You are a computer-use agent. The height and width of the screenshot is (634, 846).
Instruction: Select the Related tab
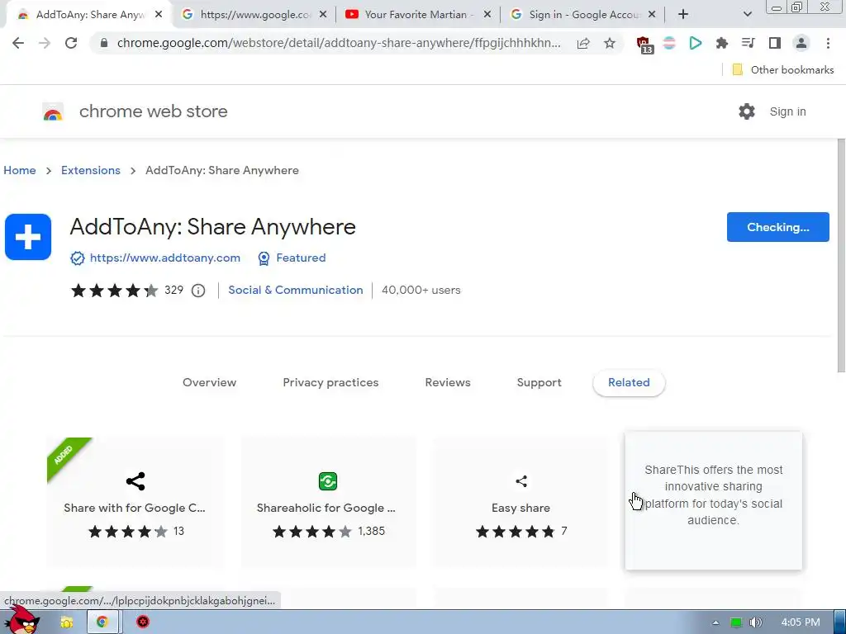tap(629, 383)
